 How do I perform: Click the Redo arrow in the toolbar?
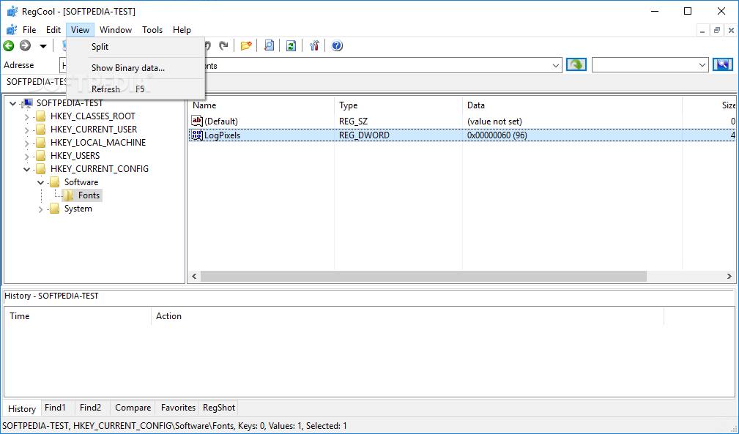[x=224, y=45]
